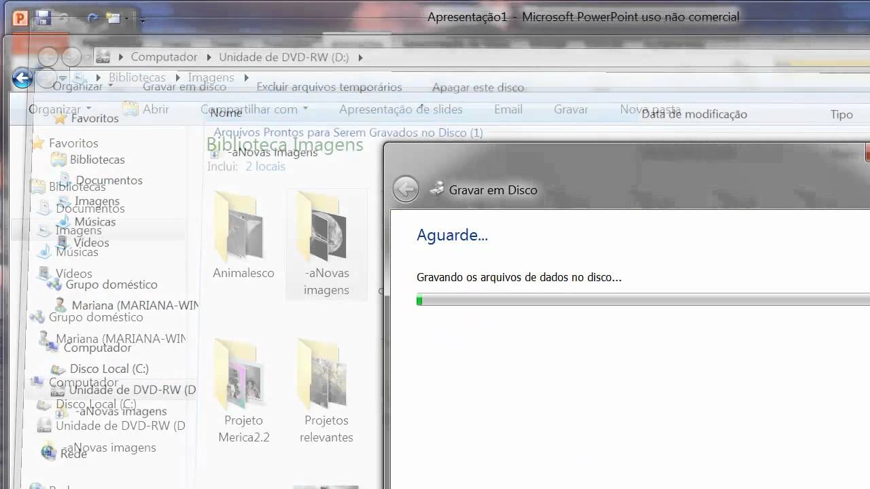
Task: Click the blue Back arrow in Explorer
Action: click(x=22, y=79)
